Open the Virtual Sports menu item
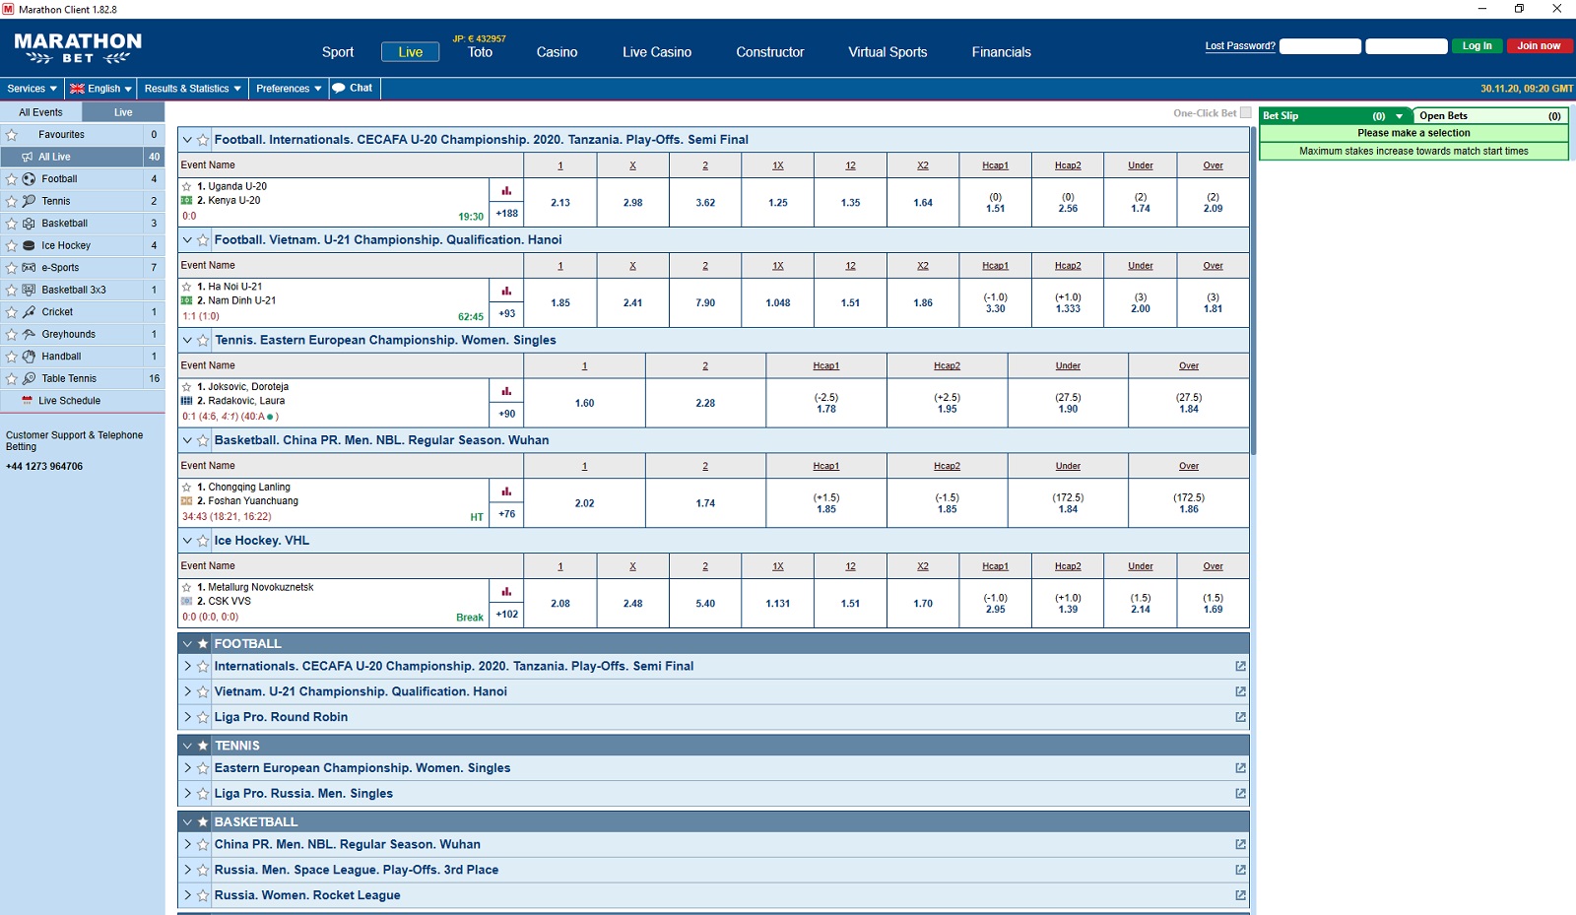This screenshot has height=915, width=1576. click(x=887, y=52)
